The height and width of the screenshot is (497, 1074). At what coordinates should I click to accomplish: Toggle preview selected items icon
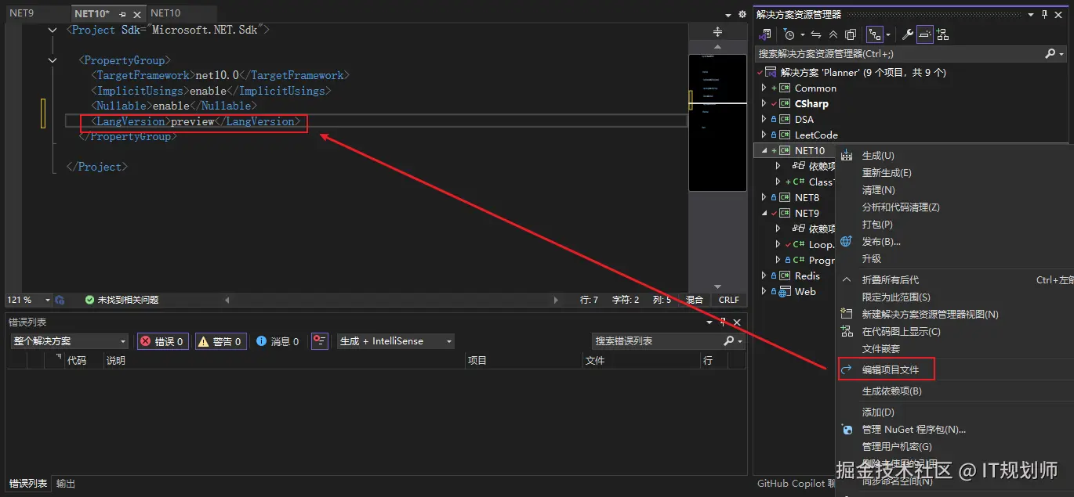coord(925,34)
